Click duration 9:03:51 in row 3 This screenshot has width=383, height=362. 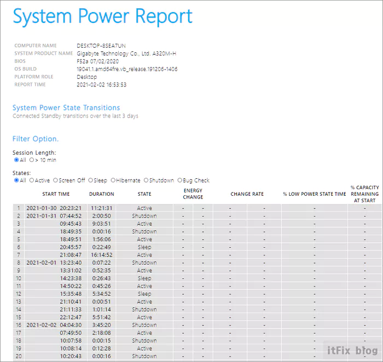point(102,224)
